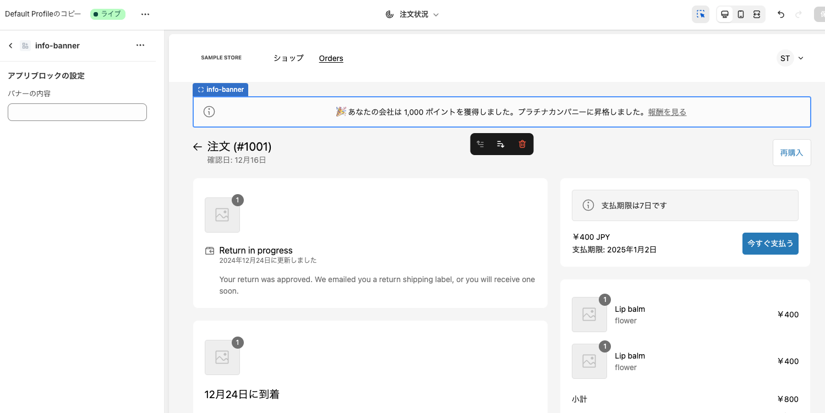Click the 再購入 button
Viewport: 825px width, 413px height.
point(791,152)
